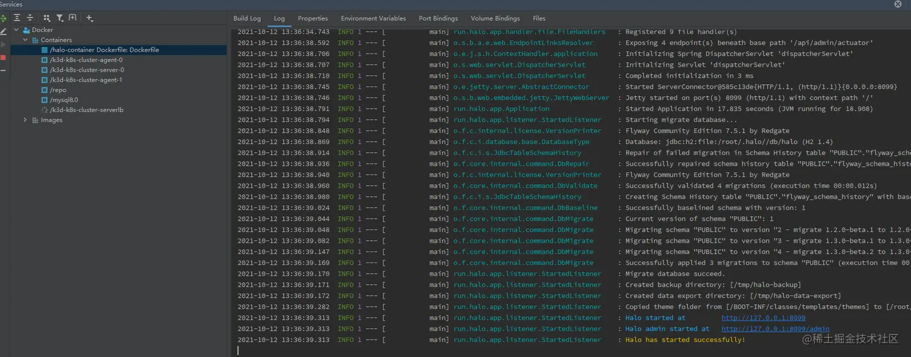Click the Expand All toolbar icon

pos(17,18)
